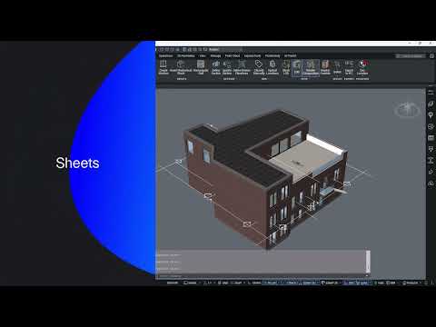This screenshot has width=436, height=327.
Task: Click the Export to IFC tool
Action: coord(349,67)
